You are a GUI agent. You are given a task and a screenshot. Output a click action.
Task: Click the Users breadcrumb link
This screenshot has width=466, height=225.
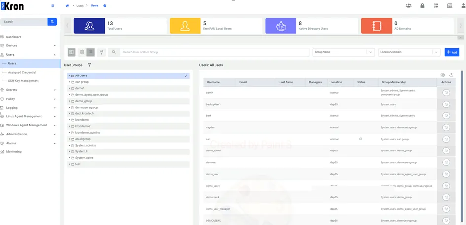pos(94,6)
